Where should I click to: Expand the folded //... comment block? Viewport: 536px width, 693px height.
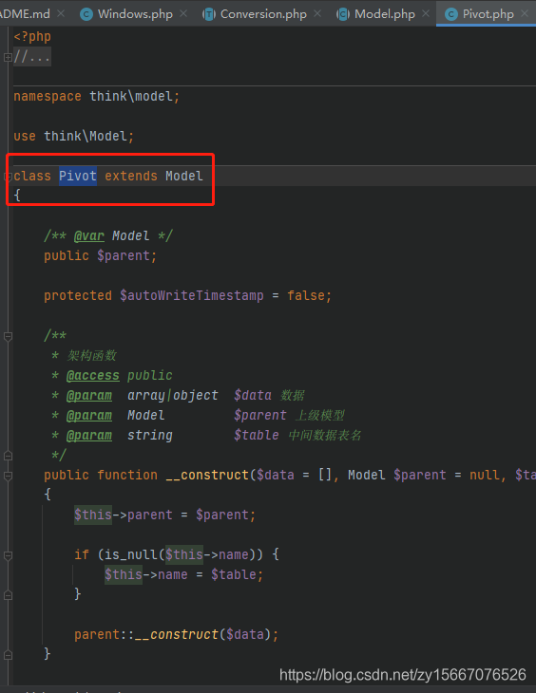(8, 58)
